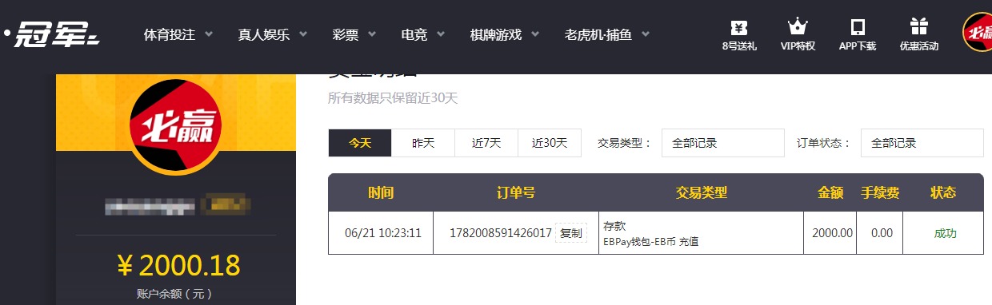992x305 pixels.
Task: Open the 彩票 menu
Action: pos(346,35)
